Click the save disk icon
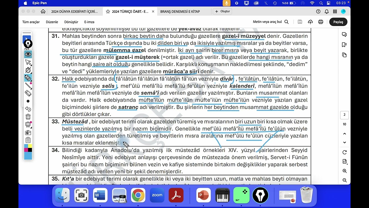Viewport: 369px width, 208px height. point(300,22)
